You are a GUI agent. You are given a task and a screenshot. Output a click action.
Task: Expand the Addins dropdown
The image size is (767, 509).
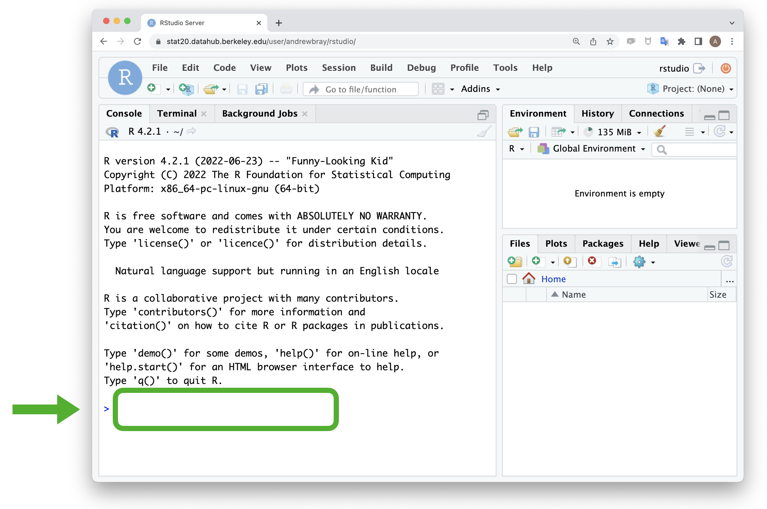pyautogui.click(x=480, y=89)
